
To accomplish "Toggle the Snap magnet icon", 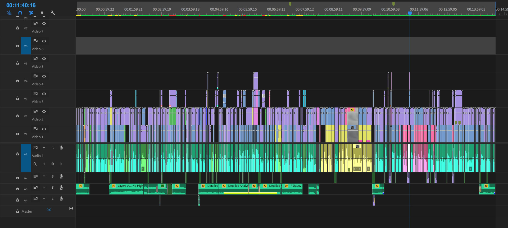I will (x=20, y=13).
